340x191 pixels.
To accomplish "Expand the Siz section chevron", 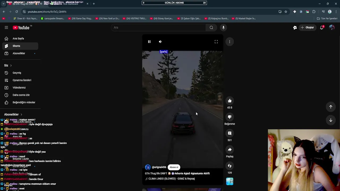I will click(x=11, y=66).
